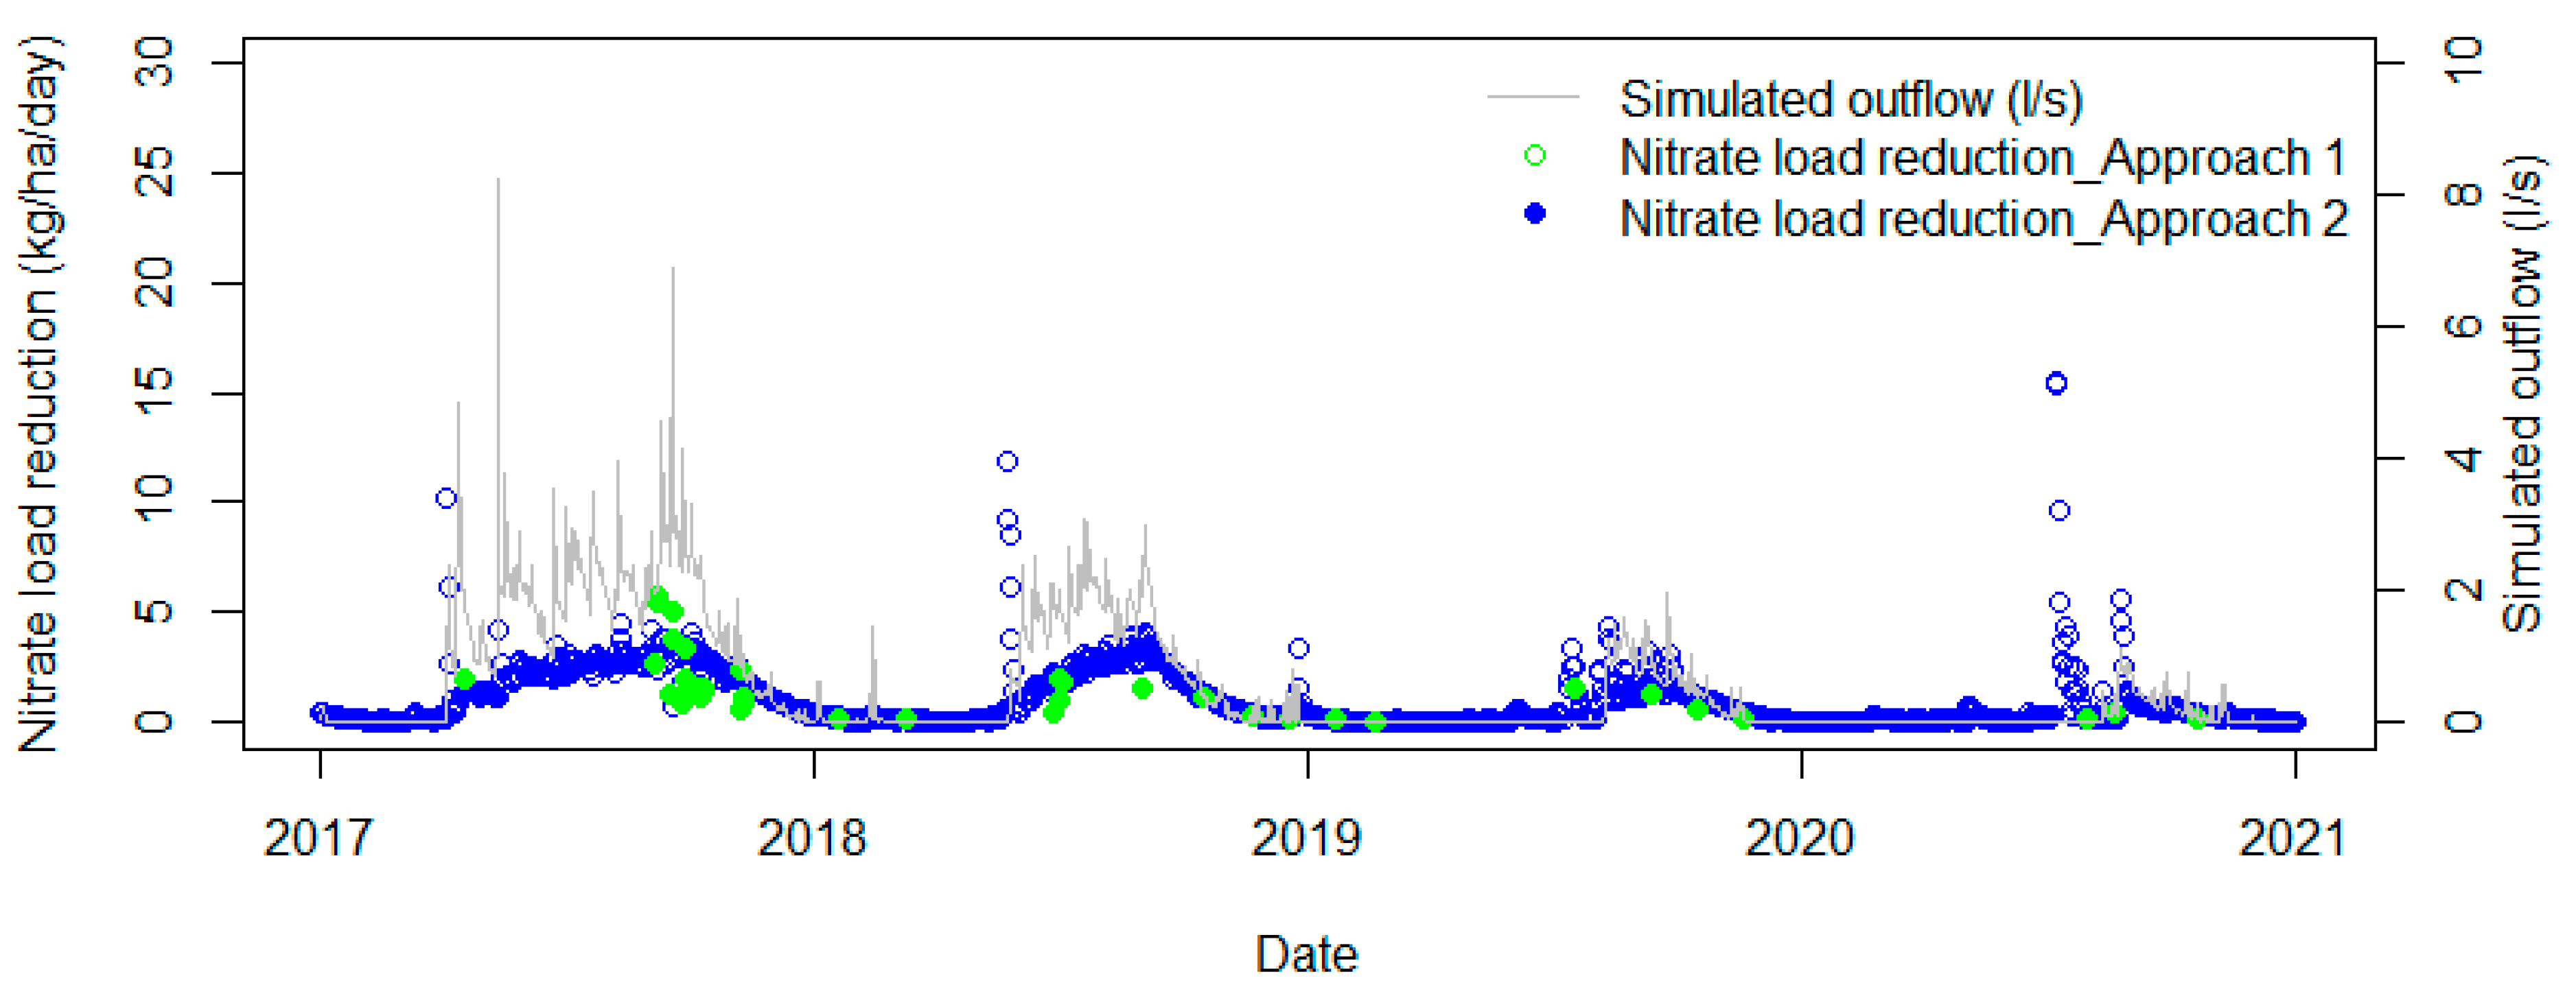Click the gray Simulated outflow legend line
Viewport: 2576px width, 996px height.
click(1533, 97)
